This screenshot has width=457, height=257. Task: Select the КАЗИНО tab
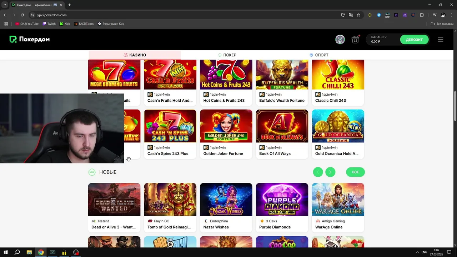135,55
